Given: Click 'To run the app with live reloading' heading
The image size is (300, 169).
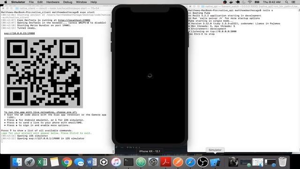Looking at the screenshot, I should click(40, 112).
